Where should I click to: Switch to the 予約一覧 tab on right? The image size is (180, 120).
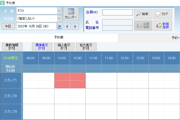pos(175,38)
